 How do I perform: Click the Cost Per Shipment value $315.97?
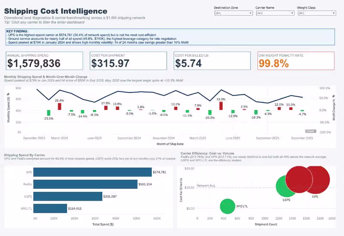click(111, 63)
